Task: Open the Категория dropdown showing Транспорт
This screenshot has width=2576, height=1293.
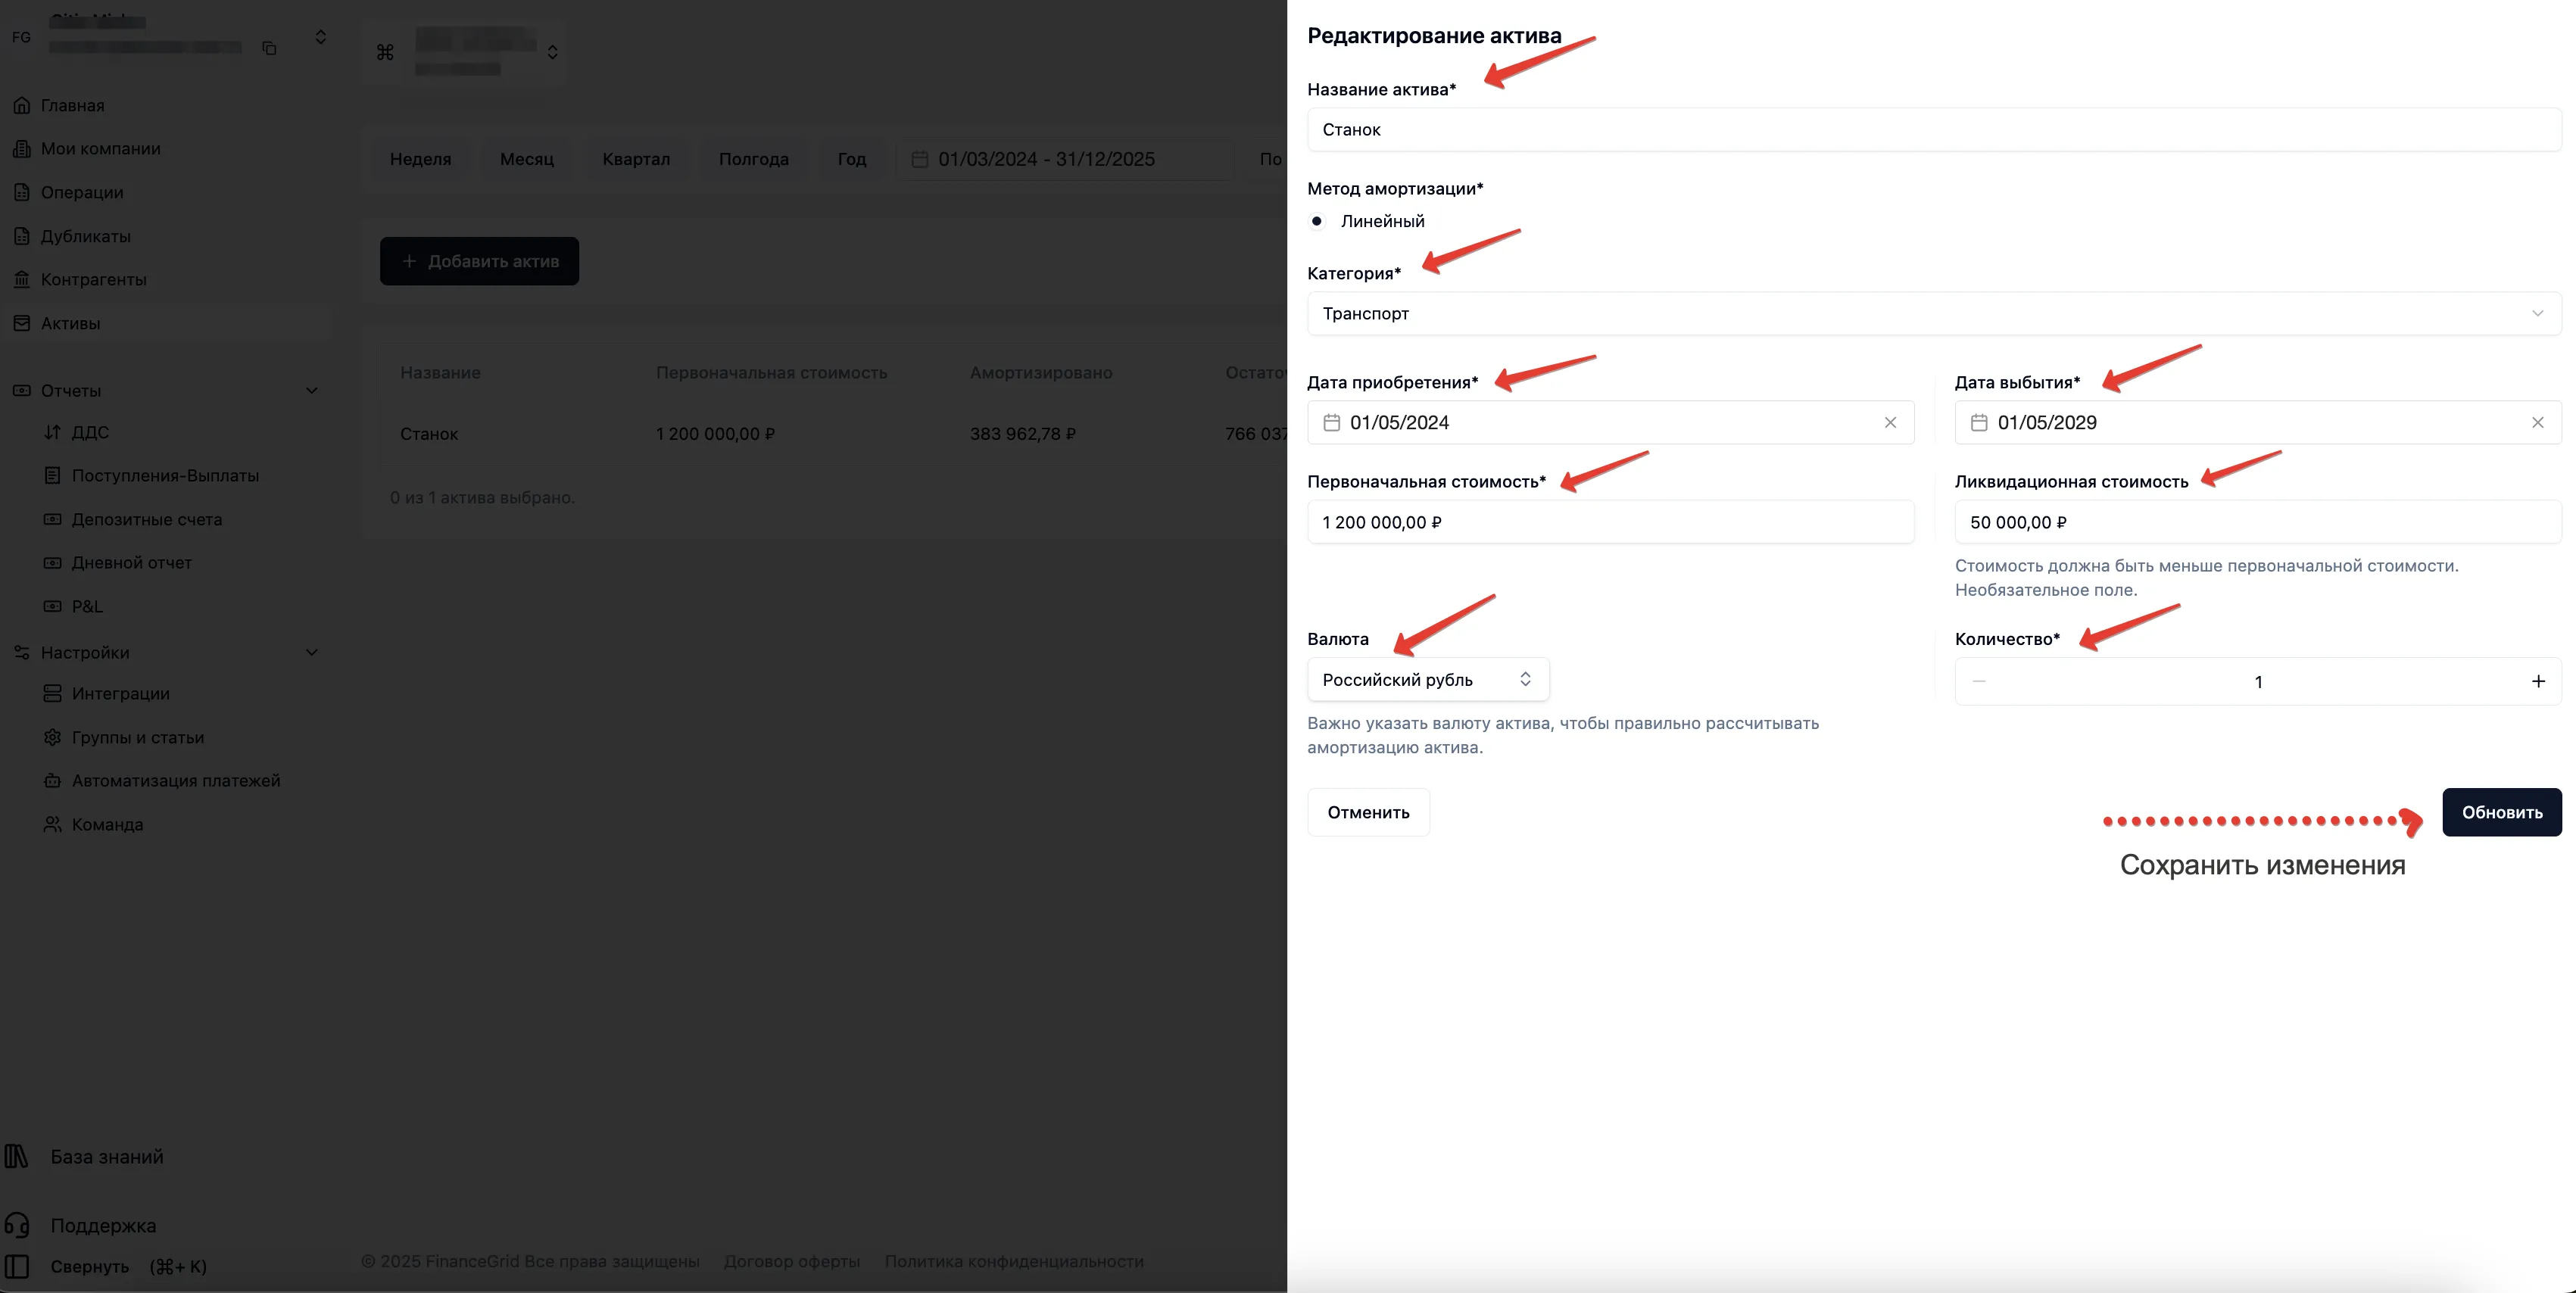Action: click(x=1934, y=313)
